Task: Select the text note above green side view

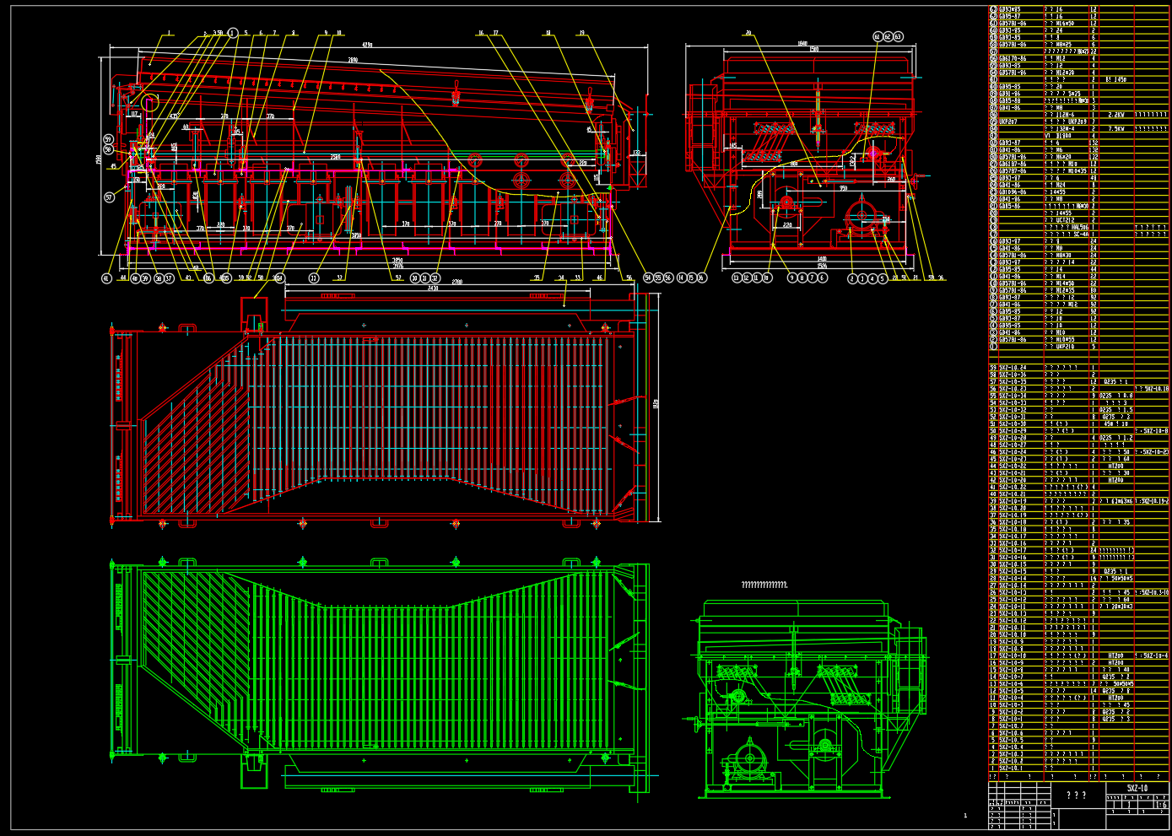Action: coord(764,585)
